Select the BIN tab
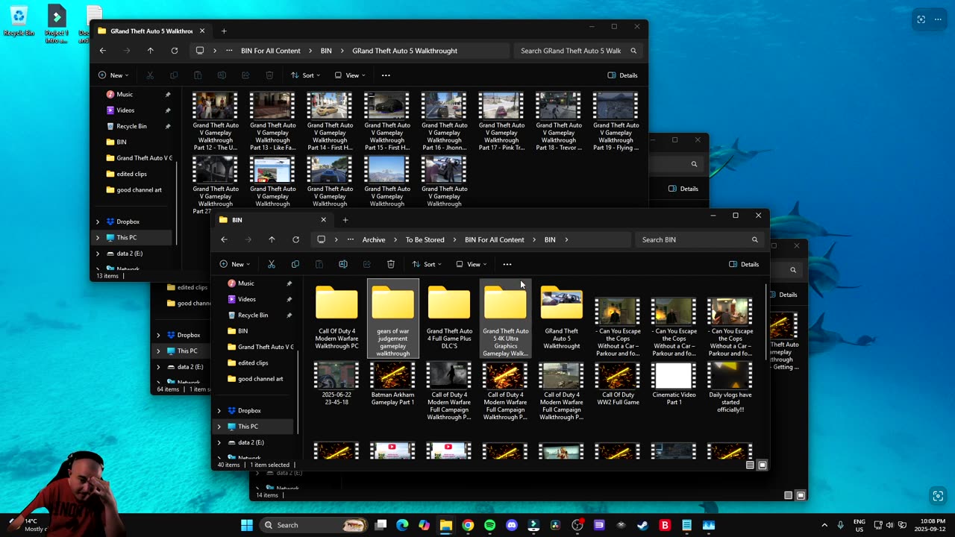The width and height of the screenshot is (955, 537). click(x=272, y=220)
